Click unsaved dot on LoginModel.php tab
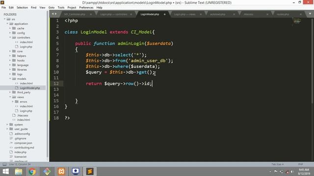Viewport: 314px width, 176px height. coord(165,14)
